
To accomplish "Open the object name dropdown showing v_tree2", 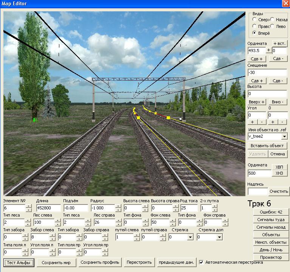I will pyautogui.click(x=284, y=136).
